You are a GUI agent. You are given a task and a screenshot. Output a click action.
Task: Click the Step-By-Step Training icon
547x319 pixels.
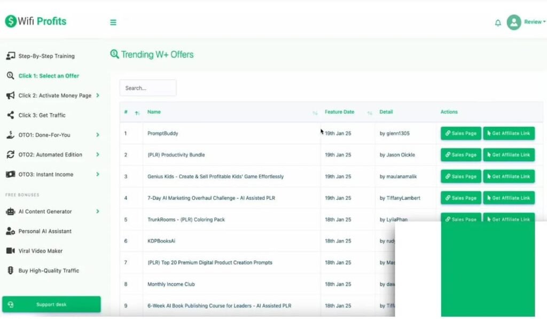click(x=11, y=56)
